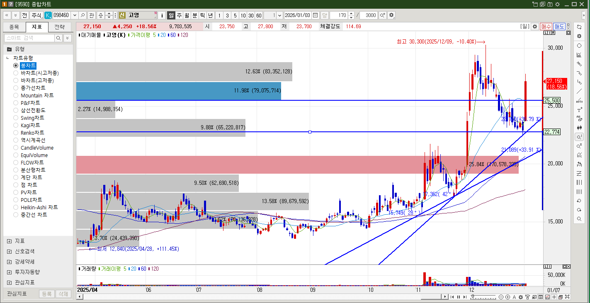Click the chart settings gear in top toolbar
This screenshot has width=590, height=303.
(x=391, y=15)
